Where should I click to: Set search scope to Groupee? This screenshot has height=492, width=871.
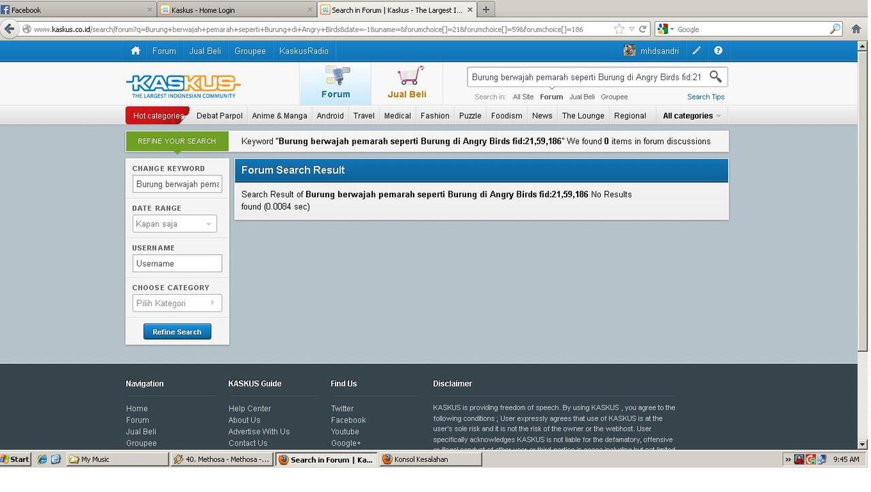pyautogui.click(x=614, y=97)
